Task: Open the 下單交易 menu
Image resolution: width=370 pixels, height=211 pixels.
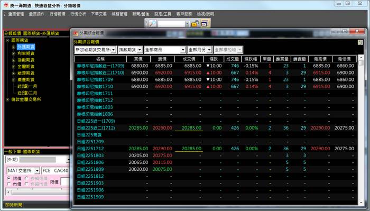Action: 99,14
